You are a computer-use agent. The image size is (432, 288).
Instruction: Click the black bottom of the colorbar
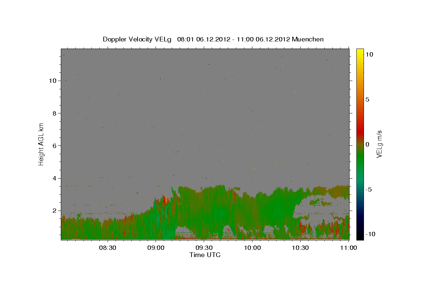pos(360,236)
